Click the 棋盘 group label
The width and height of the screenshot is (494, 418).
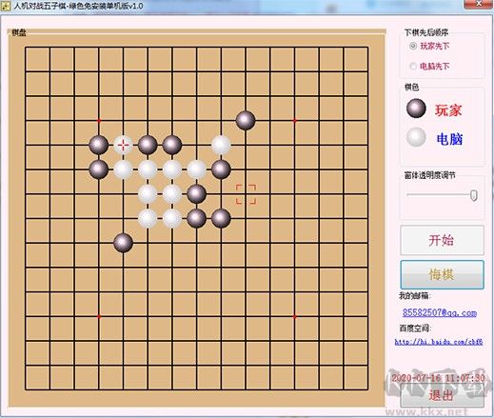[x=19, y=32]
